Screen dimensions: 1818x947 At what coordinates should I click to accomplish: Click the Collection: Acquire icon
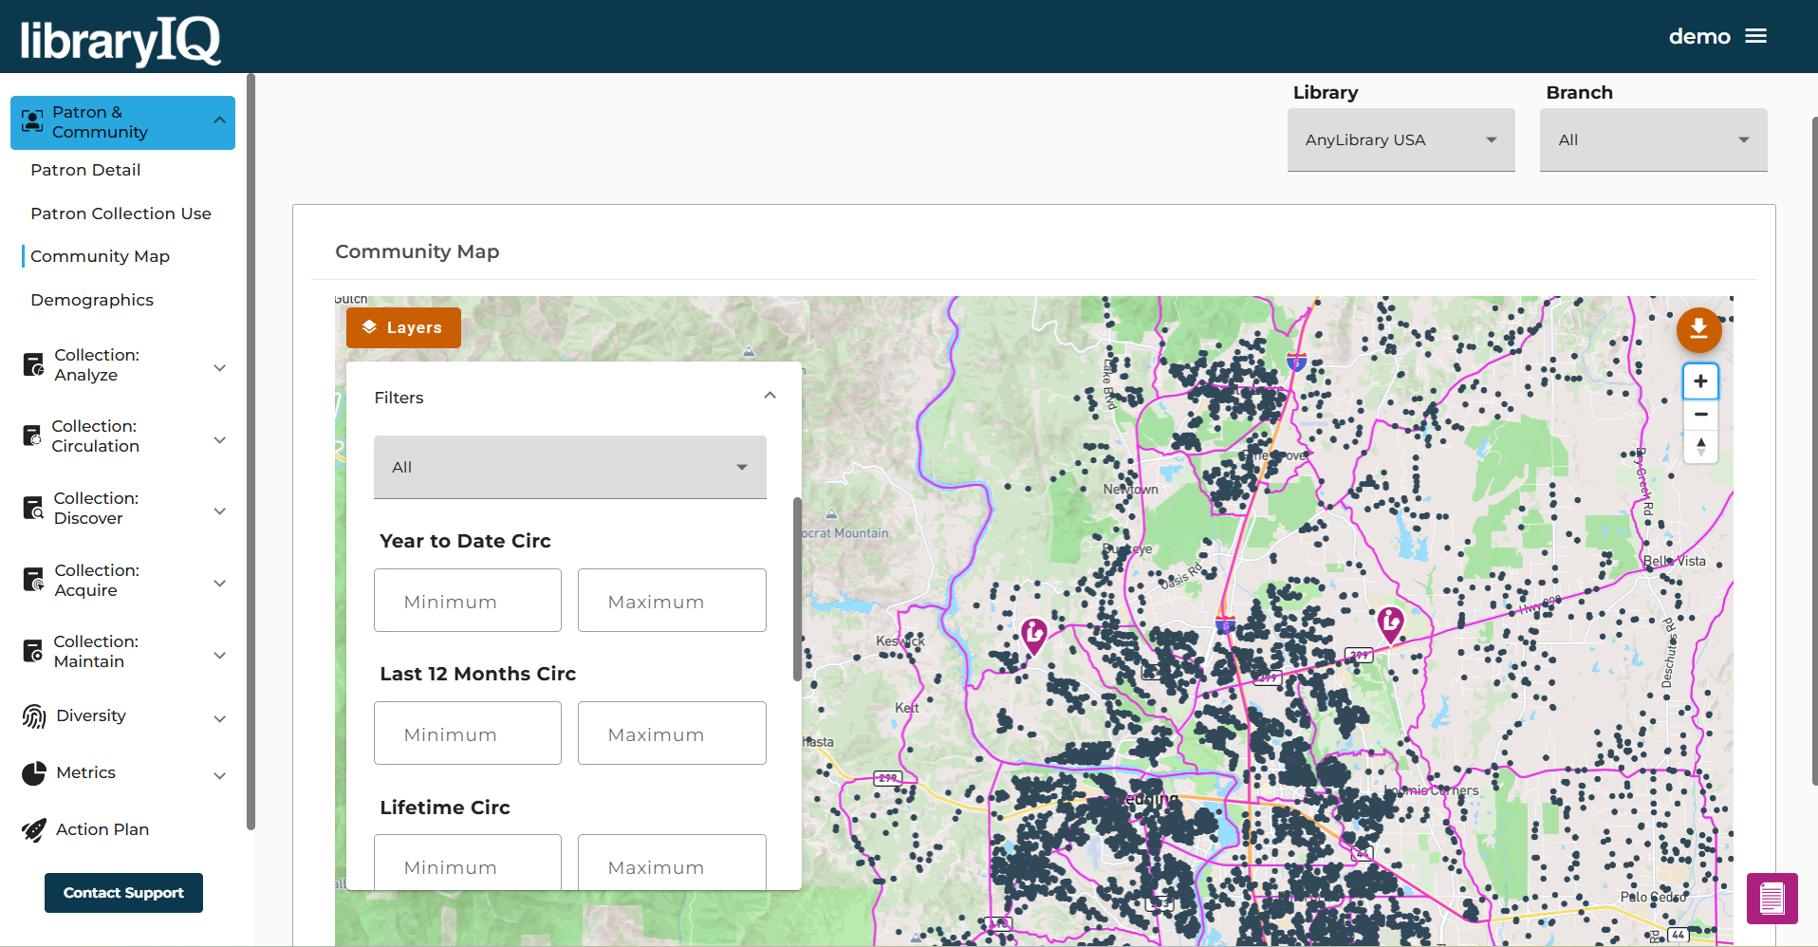33,580
